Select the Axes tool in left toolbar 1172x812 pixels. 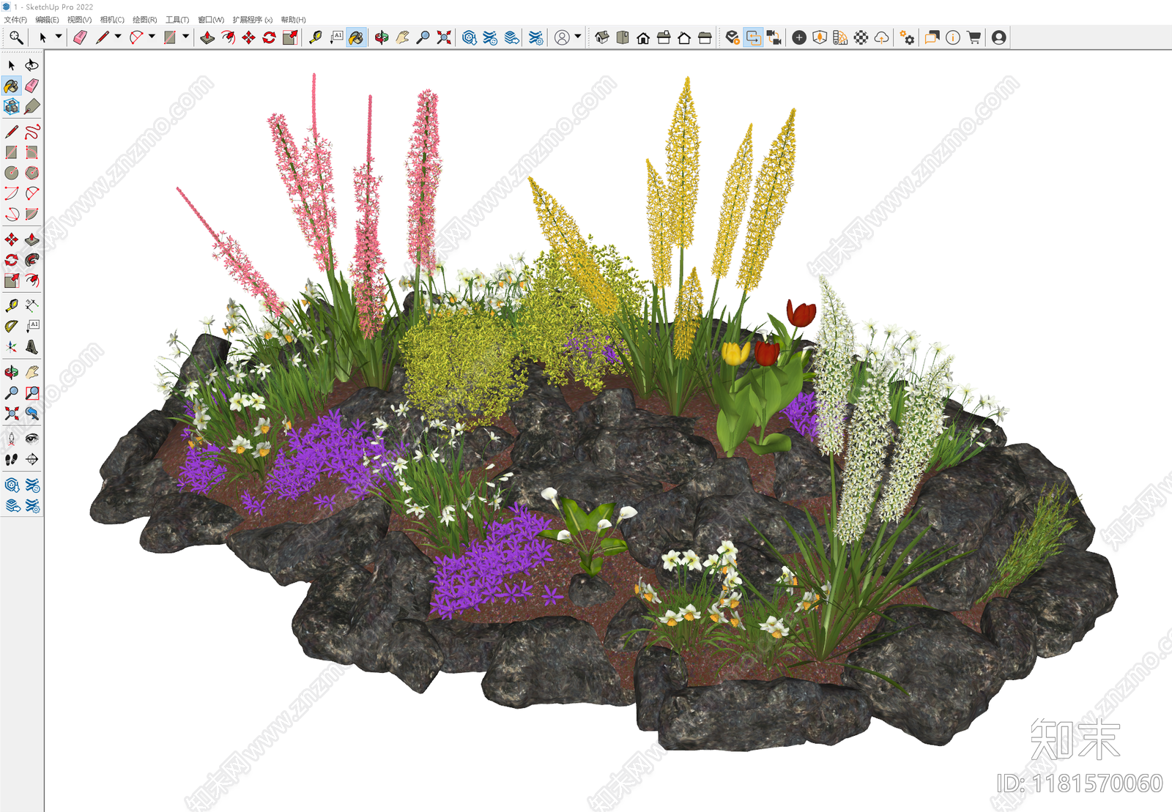point(11,347)
